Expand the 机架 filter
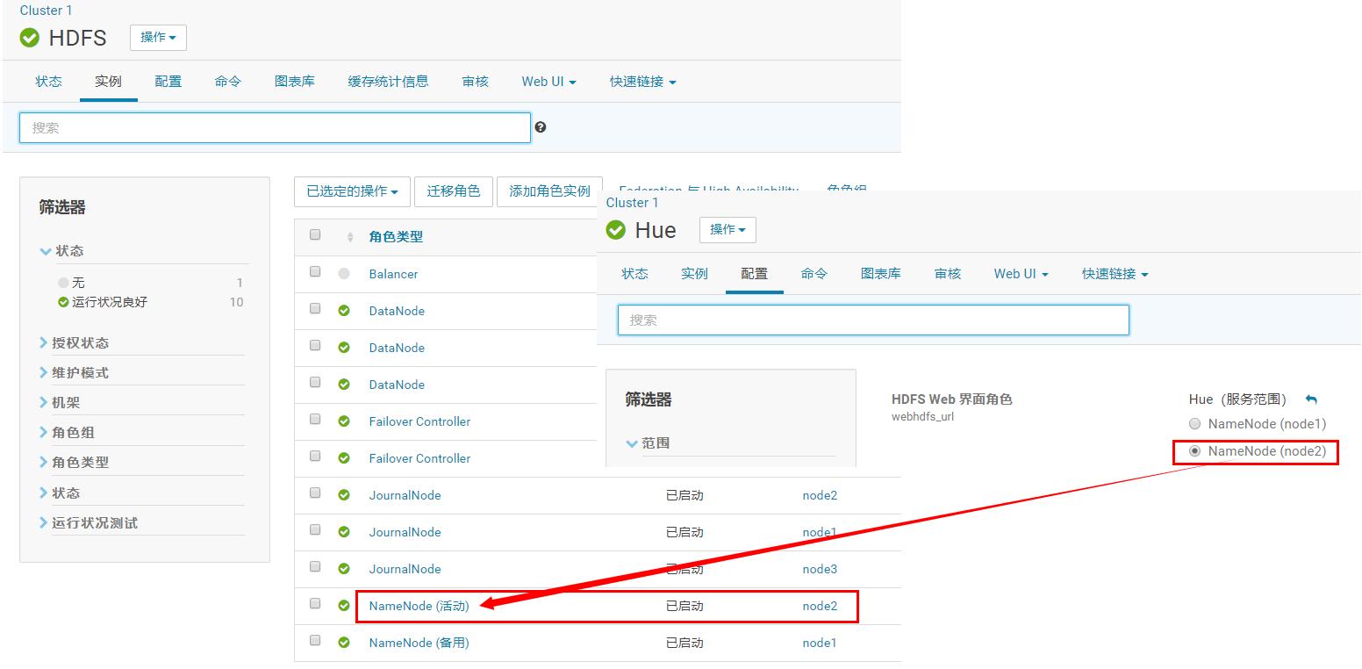This screenshot has width=1362, height=669. point(60,403)
